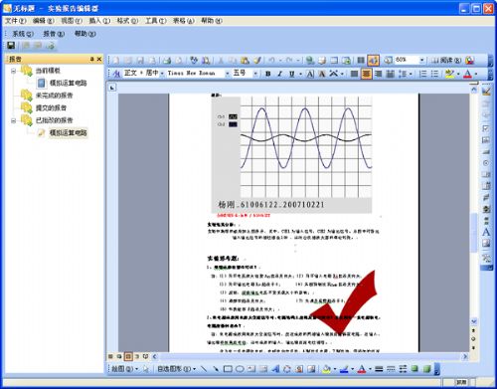Click the numbered list icon

click(x=423, y=74)
